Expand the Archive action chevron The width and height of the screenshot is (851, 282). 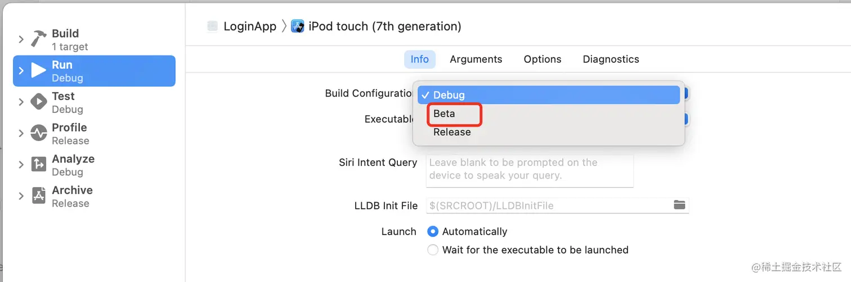click(x=21, y=196)
